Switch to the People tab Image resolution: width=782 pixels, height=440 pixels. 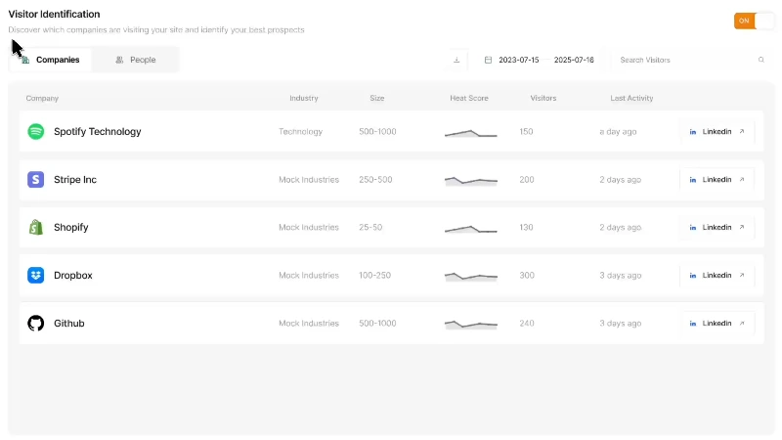point(135,60)
